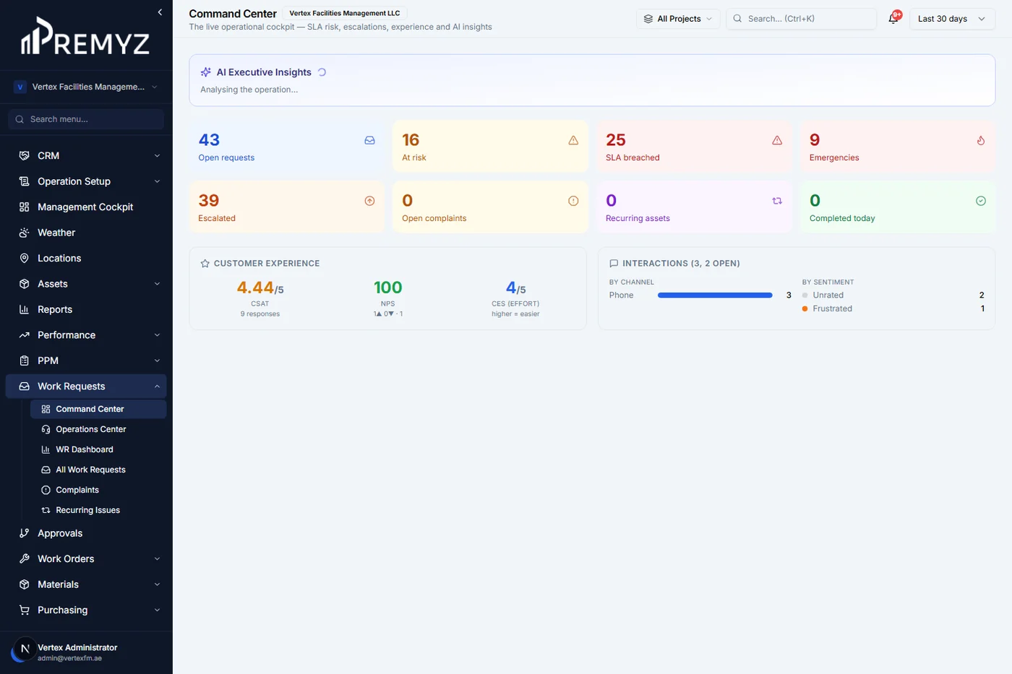
Task: Click the inbox icon on Open requests card
Action: click(369, 140)
